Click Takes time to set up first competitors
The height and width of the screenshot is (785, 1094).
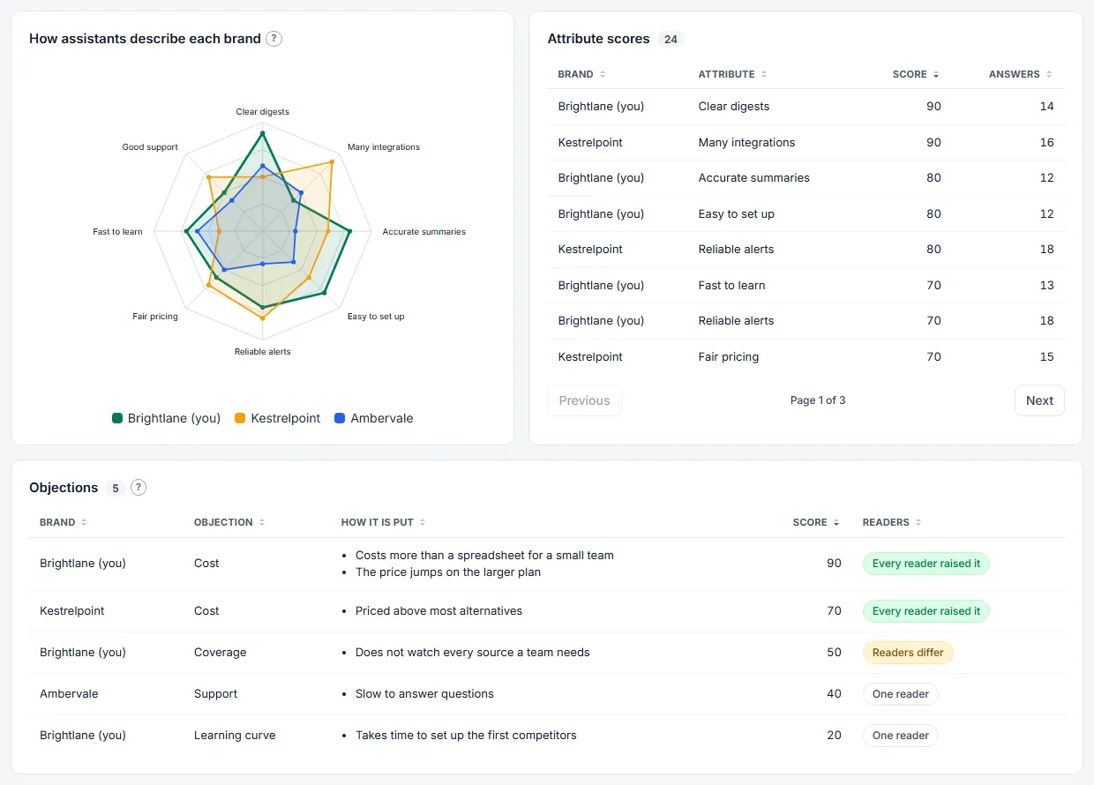coord(466,736)
